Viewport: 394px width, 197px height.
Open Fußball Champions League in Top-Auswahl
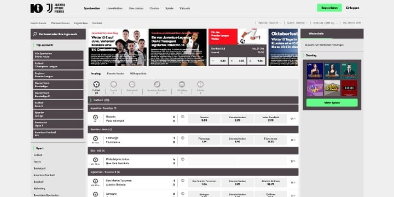(x=58, y=65)
